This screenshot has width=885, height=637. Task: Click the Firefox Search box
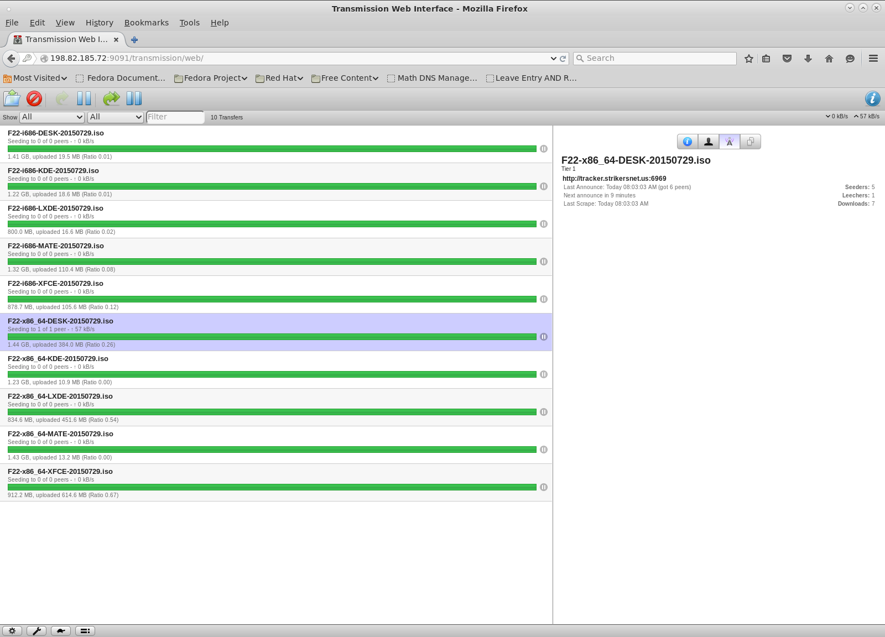click(655, 59)
